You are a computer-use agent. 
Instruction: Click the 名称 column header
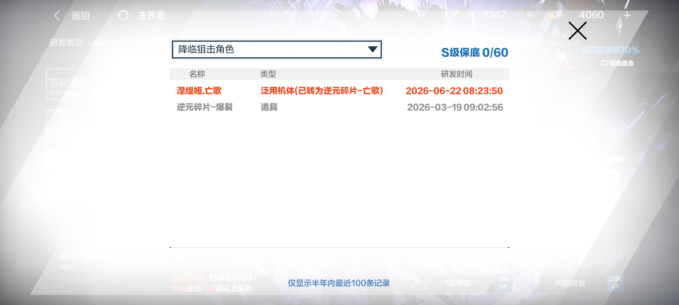click(x=197, y=74)
